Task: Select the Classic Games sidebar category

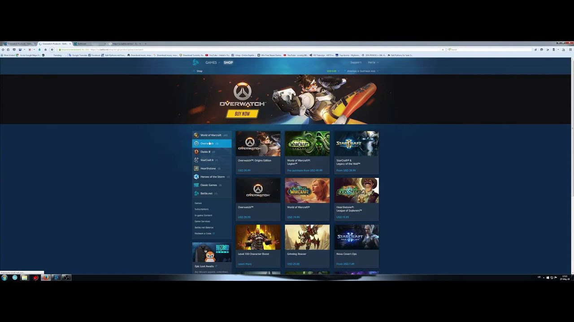Action: [212, 185]
